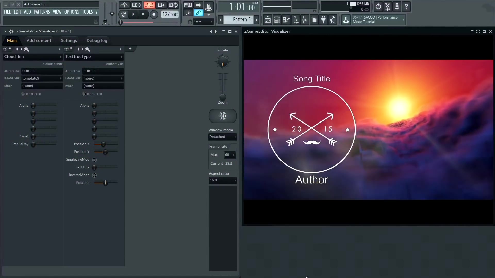495x278 pixels.
Task: Click the ZGameEditor plugin options gear icon
Action: (11, 31)
